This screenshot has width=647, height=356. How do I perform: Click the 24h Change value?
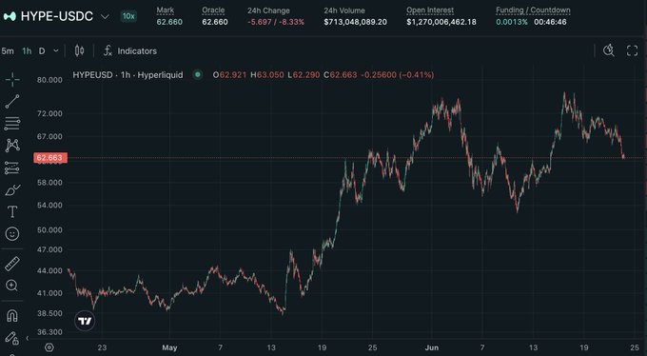276,22
